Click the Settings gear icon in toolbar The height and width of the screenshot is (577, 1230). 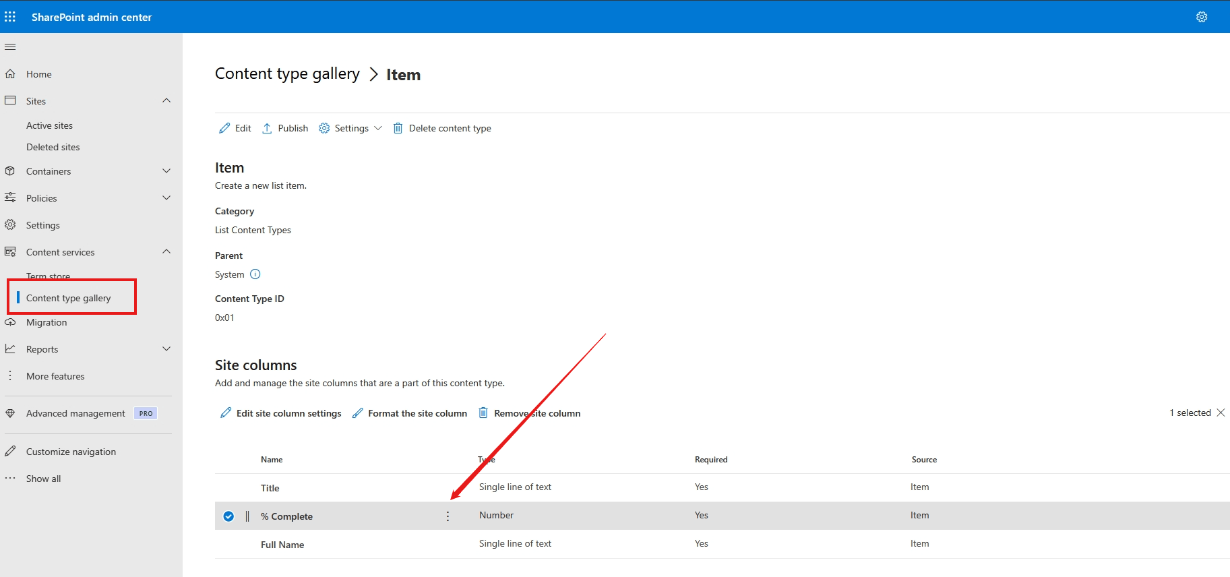coord(324,128)
